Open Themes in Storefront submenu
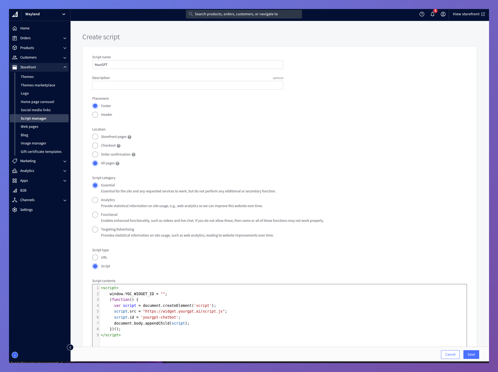 click(x=27, y=77)
